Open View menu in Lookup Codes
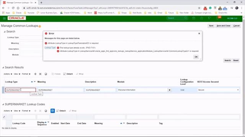Image resolution: width=245 pixels, height=137 pixels. pyautogui.click(x=17, y=111)
